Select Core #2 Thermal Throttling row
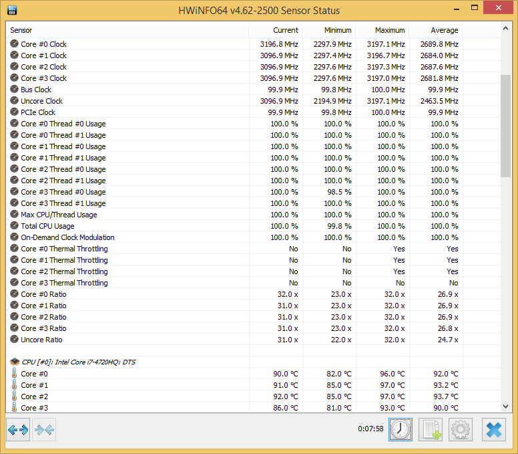 253,271
